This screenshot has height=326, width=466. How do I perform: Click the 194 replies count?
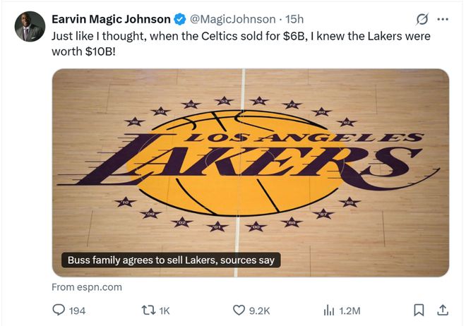(76, 310)
